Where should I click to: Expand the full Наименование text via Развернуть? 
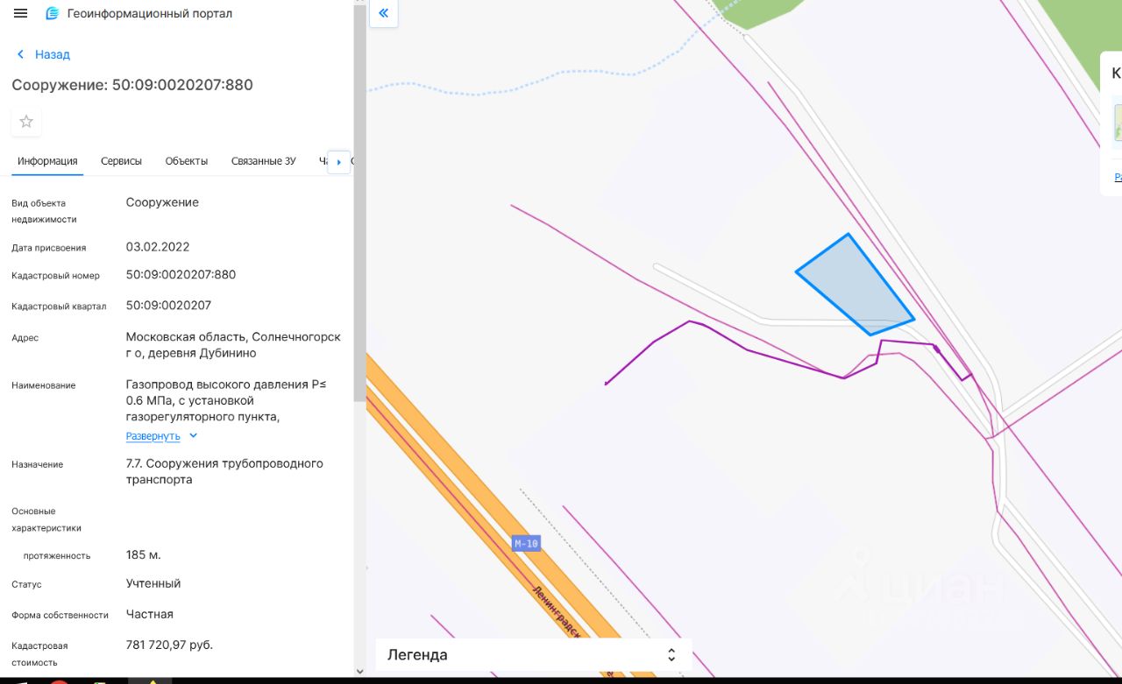click(x=153, y=436)
